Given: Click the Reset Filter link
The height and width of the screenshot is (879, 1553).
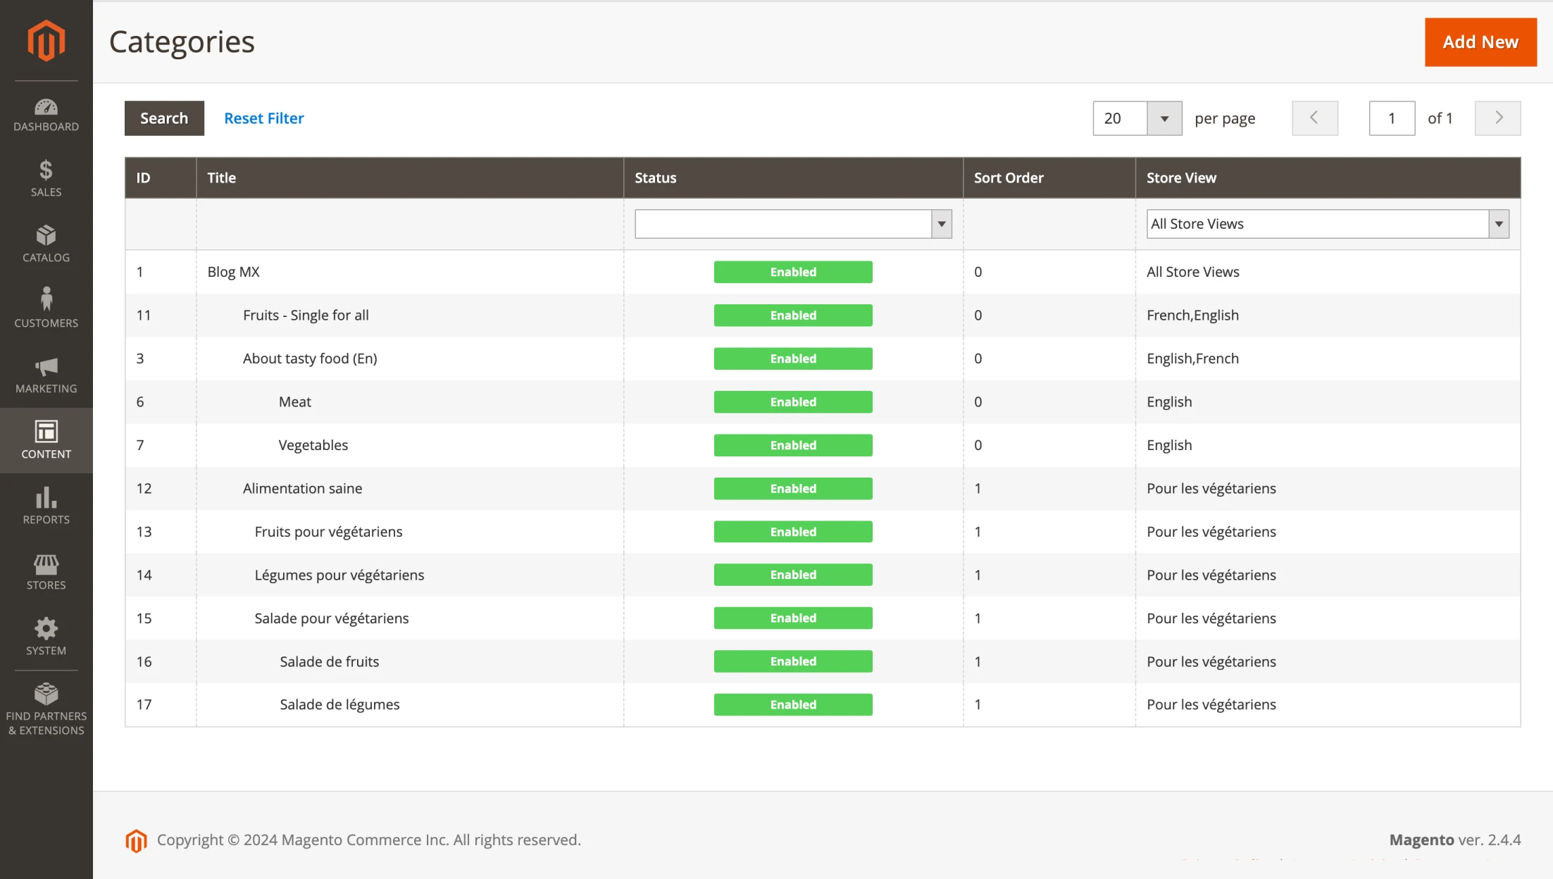Looking at the screenshot, I should (x=264, y=118).
